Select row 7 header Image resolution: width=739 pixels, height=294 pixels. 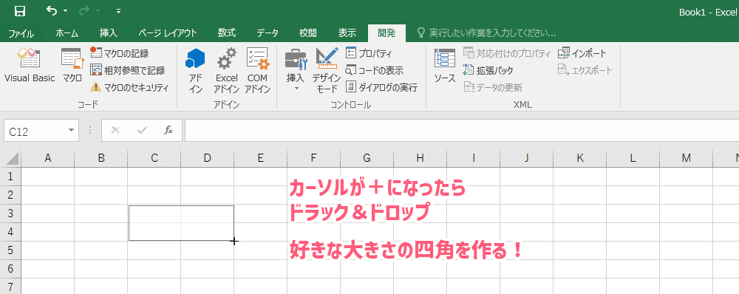[x=11, y=286]
